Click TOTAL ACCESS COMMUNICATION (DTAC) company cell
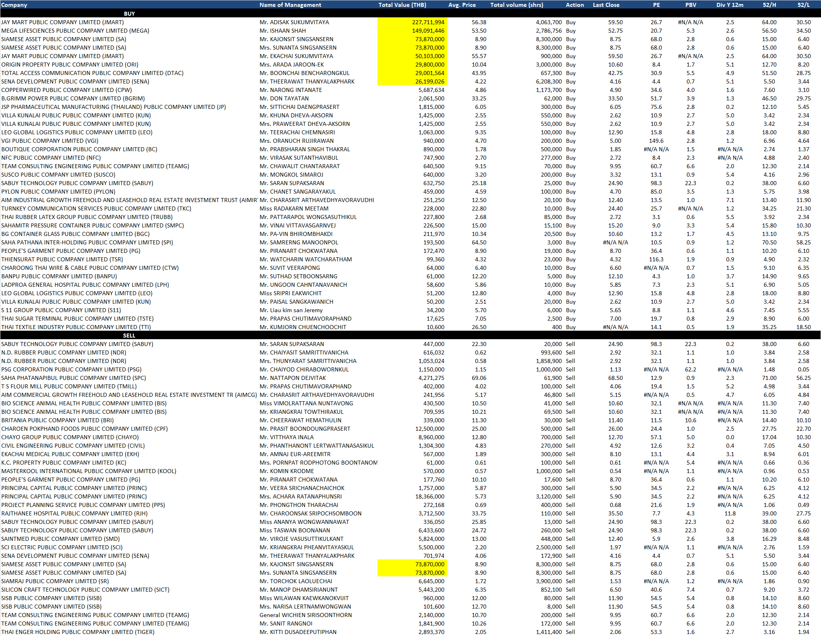The image size is (821, 636). [x=92, y=73]
